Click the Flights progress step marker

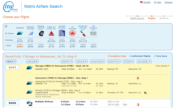tap(152, 16)
